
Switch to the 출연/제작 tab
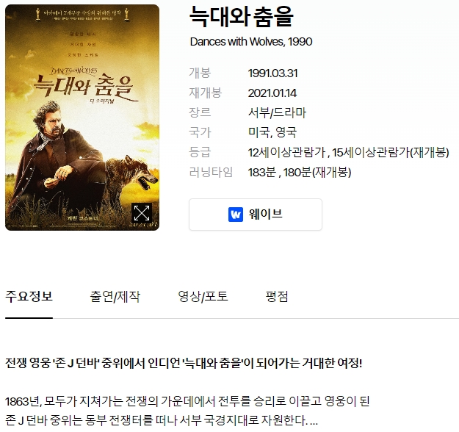point(115,296)
